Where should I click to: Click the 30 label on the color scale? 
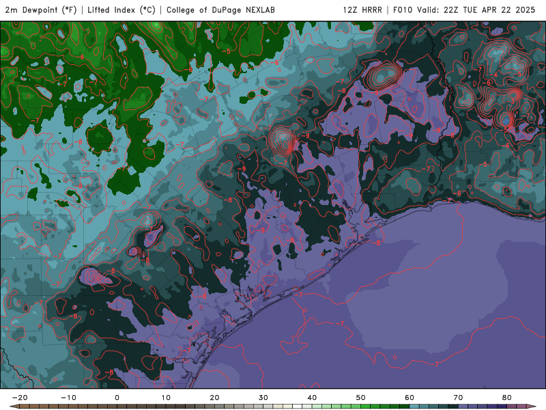(x=263, y=398)
